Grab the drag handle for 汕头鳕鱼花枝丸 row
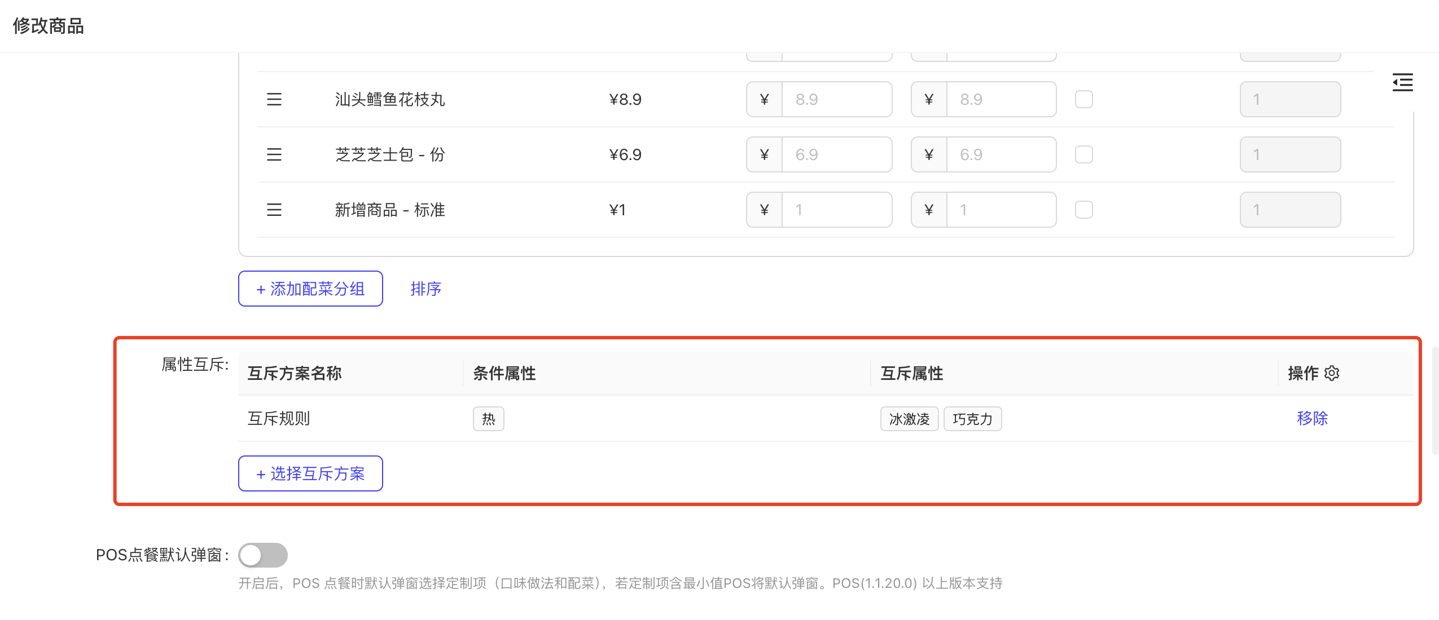This screenshot has width=1439, height=620. [274, 99]
